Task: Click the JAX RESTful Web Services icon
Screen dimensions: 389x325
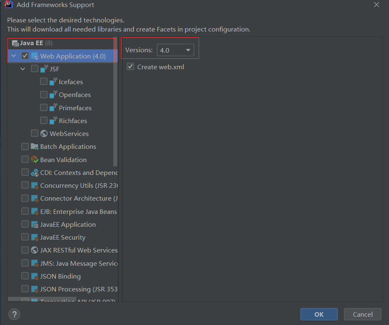Action: (34, 250)
